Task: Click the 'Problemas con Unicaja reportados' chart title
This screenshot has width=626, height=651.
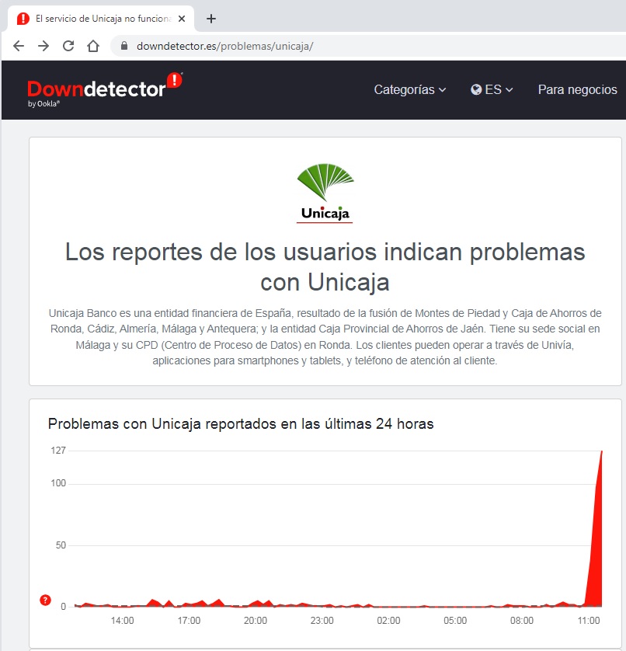Action: (x=241, y=424)
